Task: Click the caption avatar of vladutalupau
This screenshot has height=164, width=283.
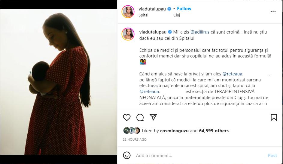Action: pos(128,34)
